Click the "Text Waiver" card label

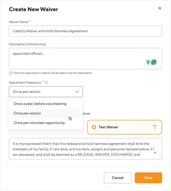[x=108, y=127]
